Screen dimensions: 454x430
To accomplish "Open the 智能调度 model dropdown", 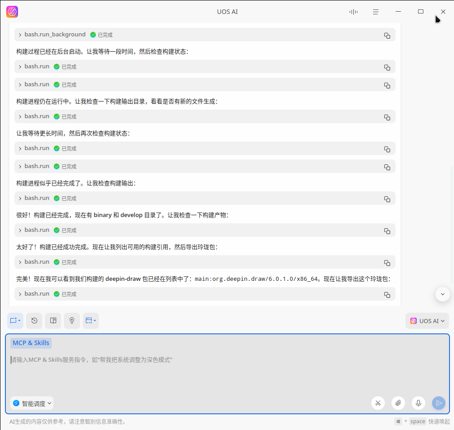I will (32, 403).
